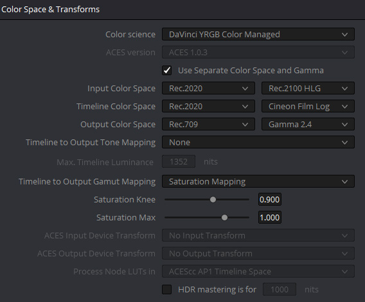Image resolution: width=365 pixels, height=302 pixels.
Task: Click the Saturation Knee label
Action: (125, 200)
